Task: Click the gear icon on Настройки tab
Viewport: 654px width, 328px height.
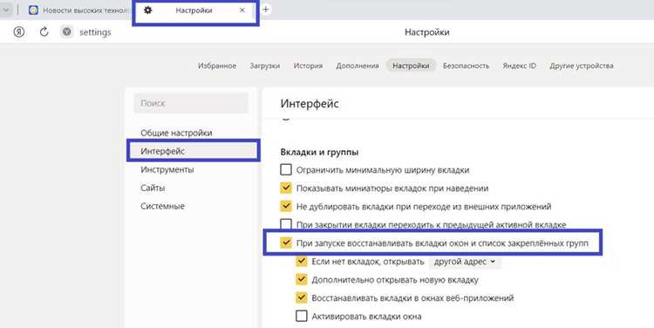Action: [x=147, y=10]
